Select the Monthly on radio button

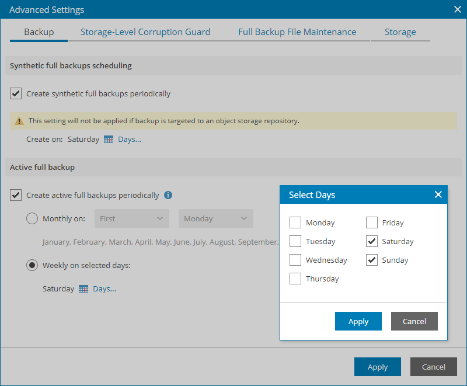[x=33, y=218]
